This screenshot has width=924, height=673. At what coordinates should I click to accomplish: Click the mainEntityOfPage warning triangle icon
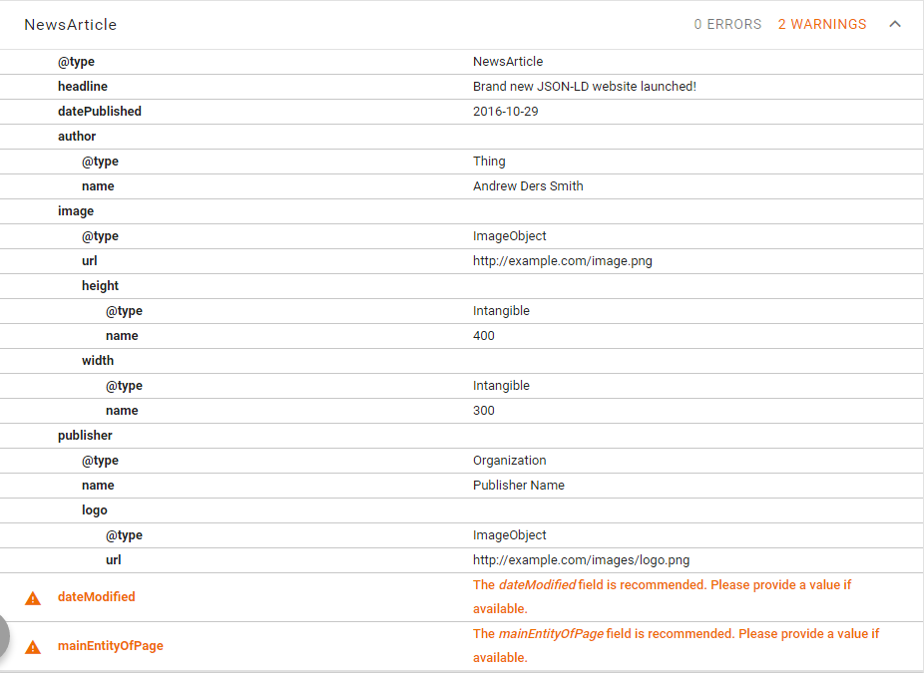tap(33, 647)
